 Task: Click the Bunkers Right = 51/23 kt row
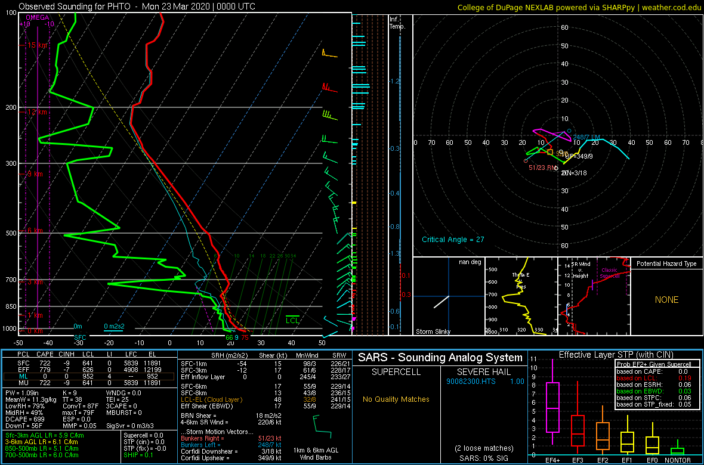(231, 438)
